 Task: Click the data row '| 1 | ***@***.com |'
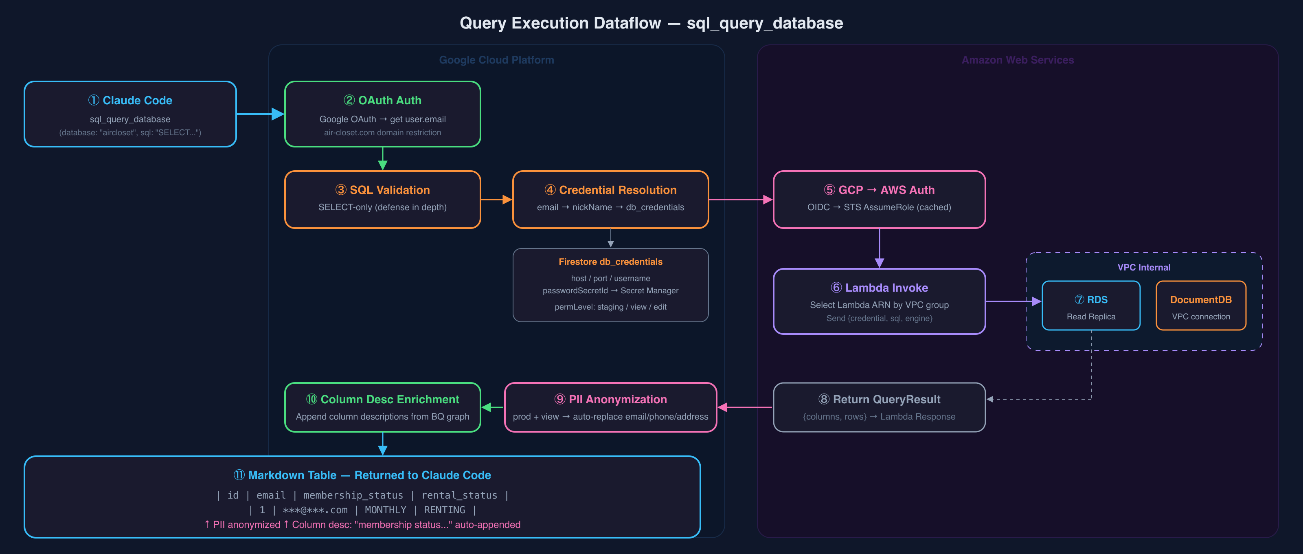click(x=362, y=510)
